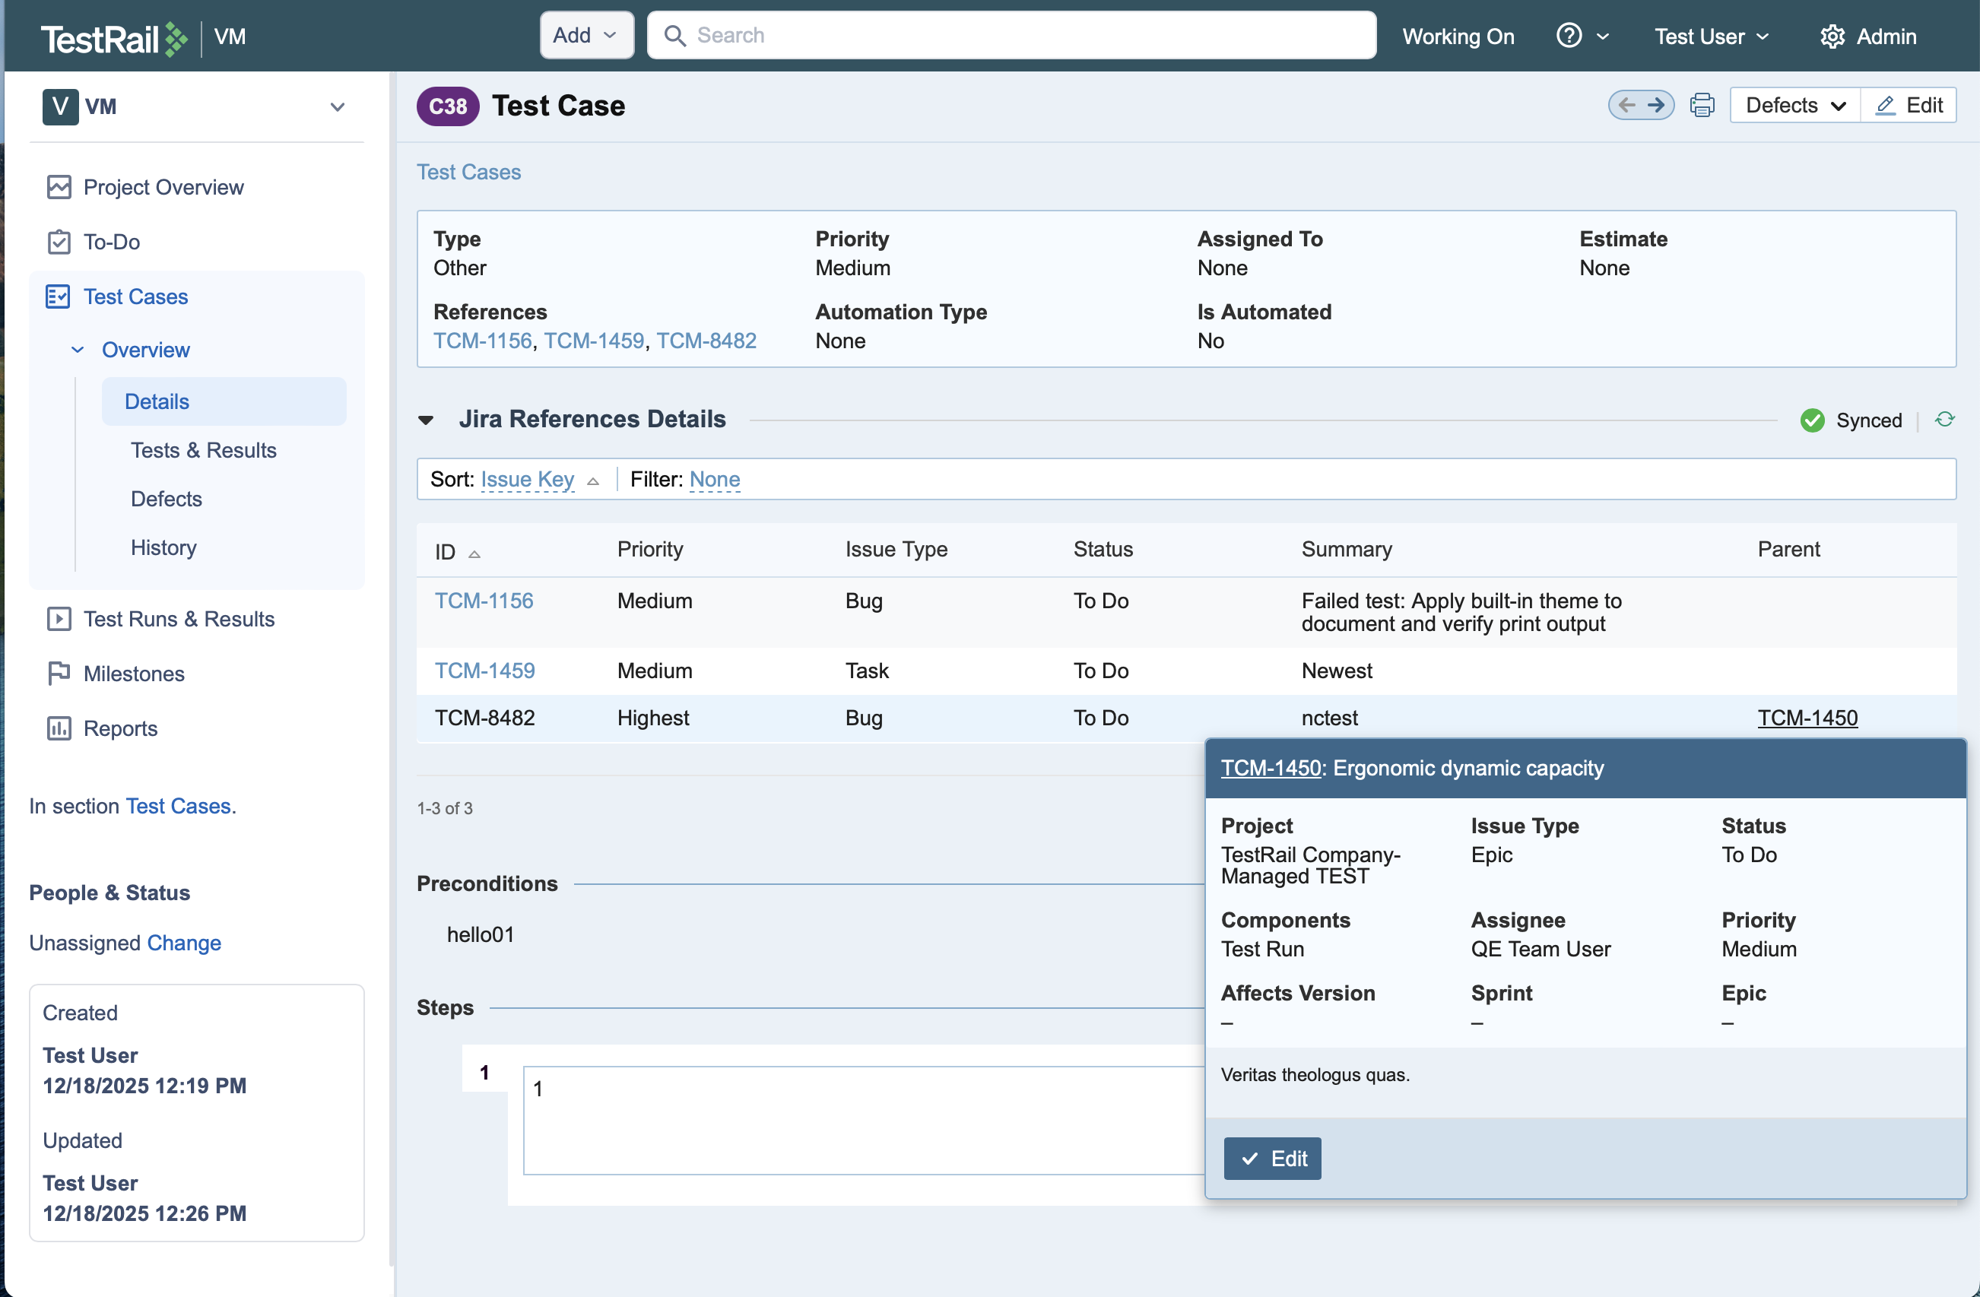Open the Test User account menu

[x=1712, y=36]
